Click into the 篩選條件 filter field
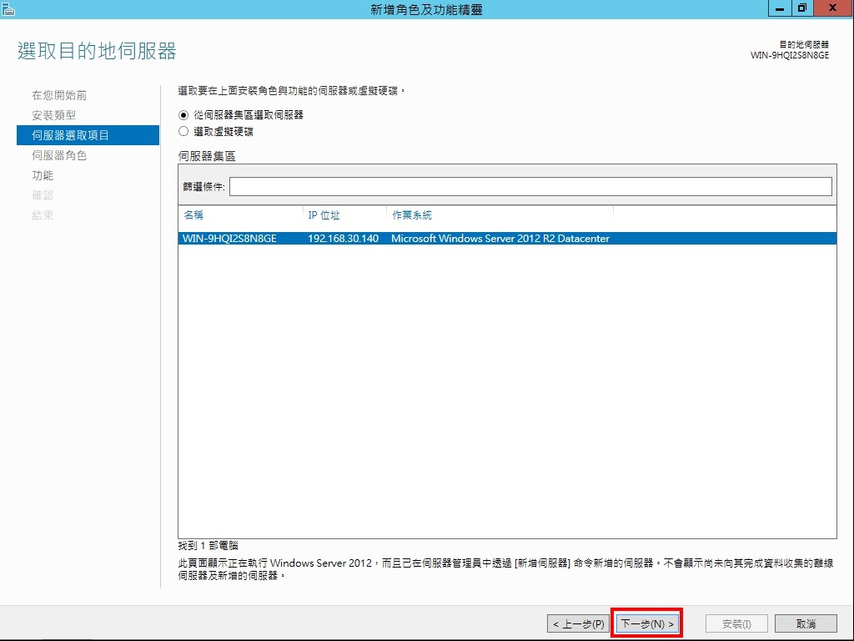The width and height of the screenshot is (854, 641). [x=530, y=186]
